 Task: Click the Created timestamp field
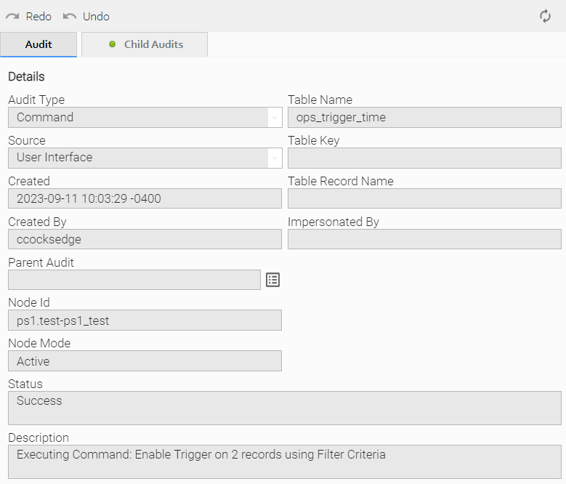click(145, 199)
